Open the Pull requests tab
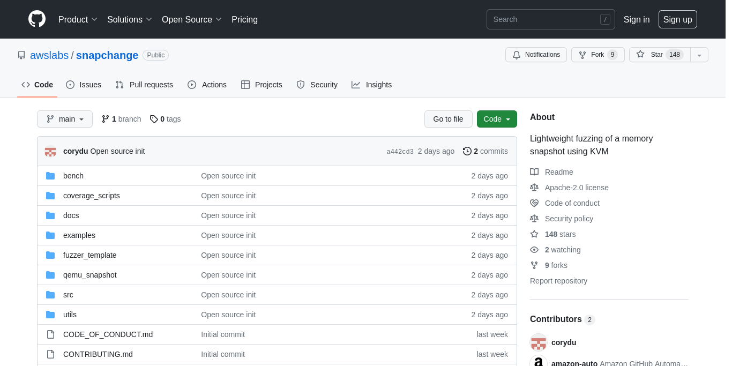 [144, 85]
